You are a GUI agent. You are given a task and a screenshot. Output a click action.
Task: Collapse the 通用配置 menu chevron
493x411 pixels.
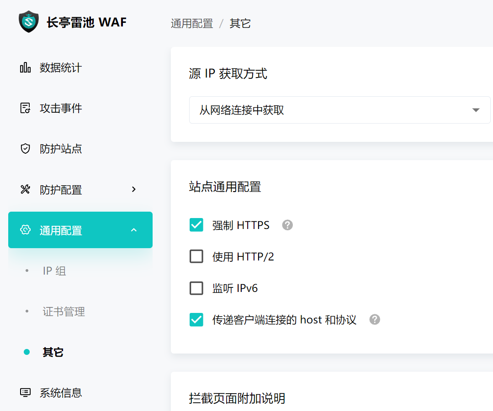tap(134, 230)
